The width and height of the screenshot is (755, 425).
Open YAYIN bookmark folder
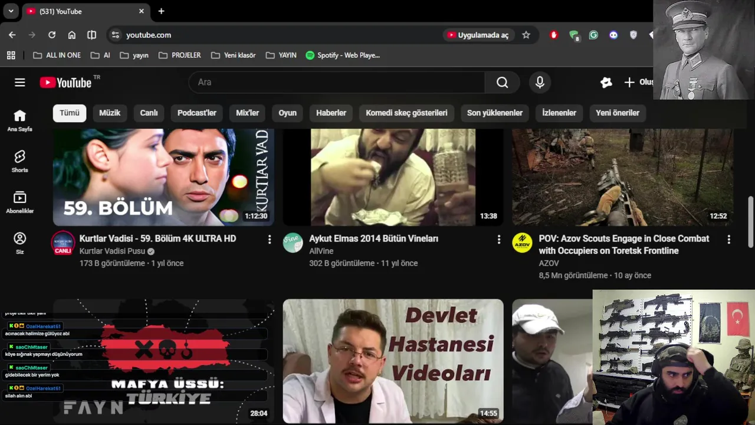coord(281,55)
